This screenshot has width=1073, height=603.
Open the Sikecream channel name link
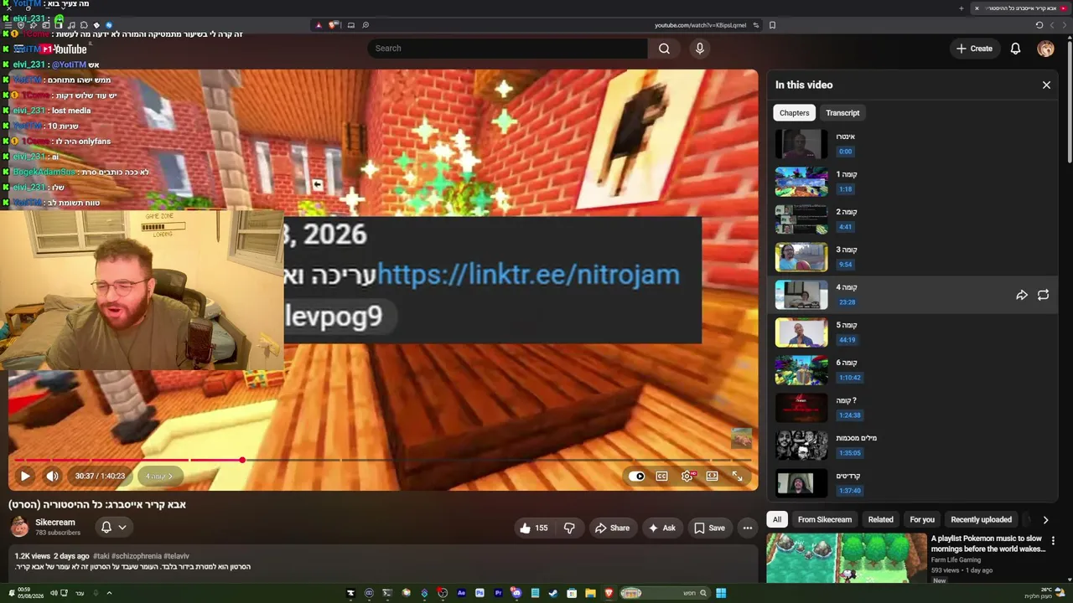[x=55, y=523]
